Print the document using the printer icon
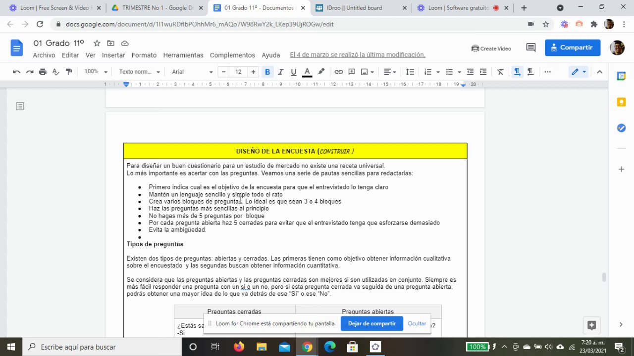 [43, 72]
